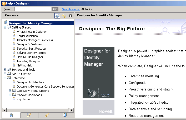Select Designer for Identity Manager topic
Image resolution: width=186 pixels, height=120 pixels.
tap(31, 23)
